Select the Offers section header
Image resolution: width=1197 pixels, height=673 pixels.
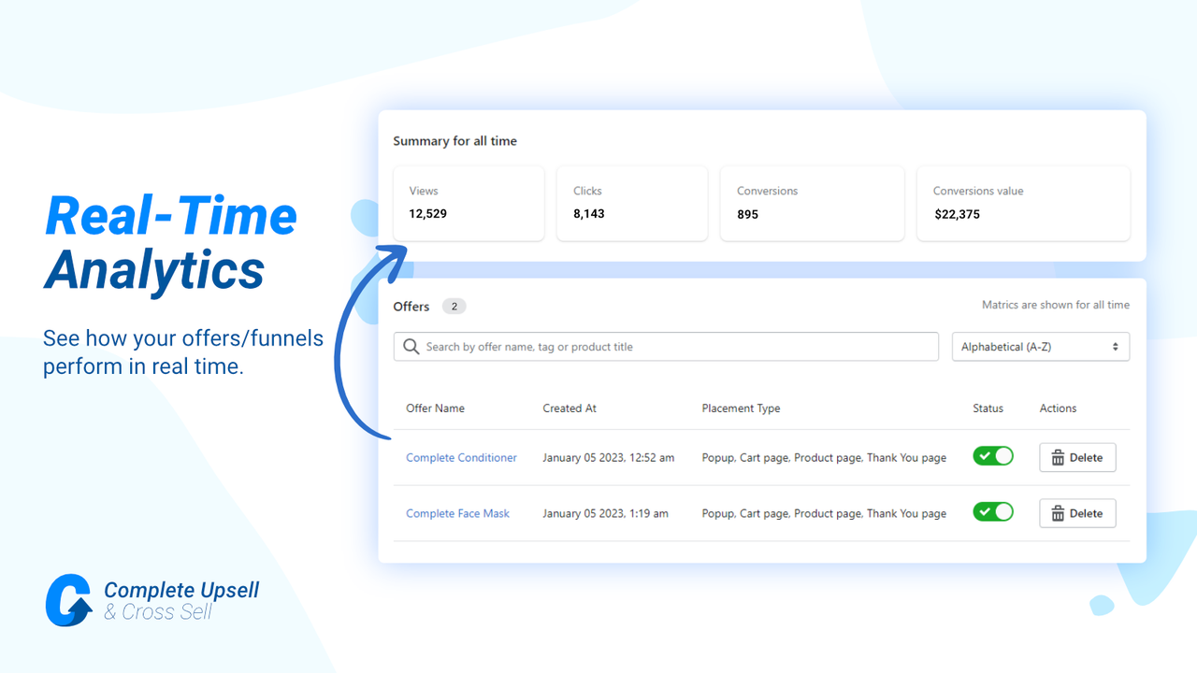click(411, 306)
